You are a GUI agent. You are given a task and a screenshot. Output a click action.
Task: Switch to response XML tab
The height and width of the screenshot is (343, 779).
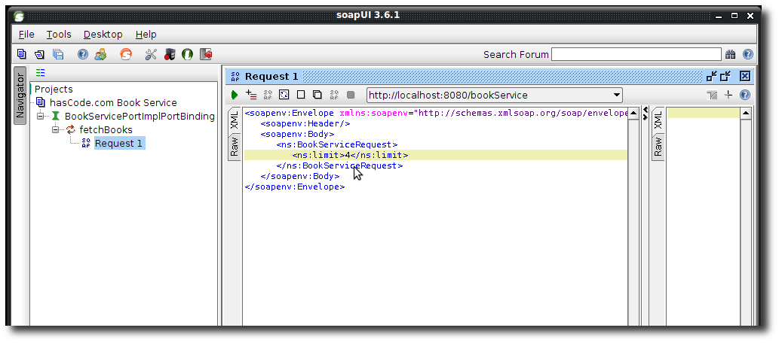(658, 120)
